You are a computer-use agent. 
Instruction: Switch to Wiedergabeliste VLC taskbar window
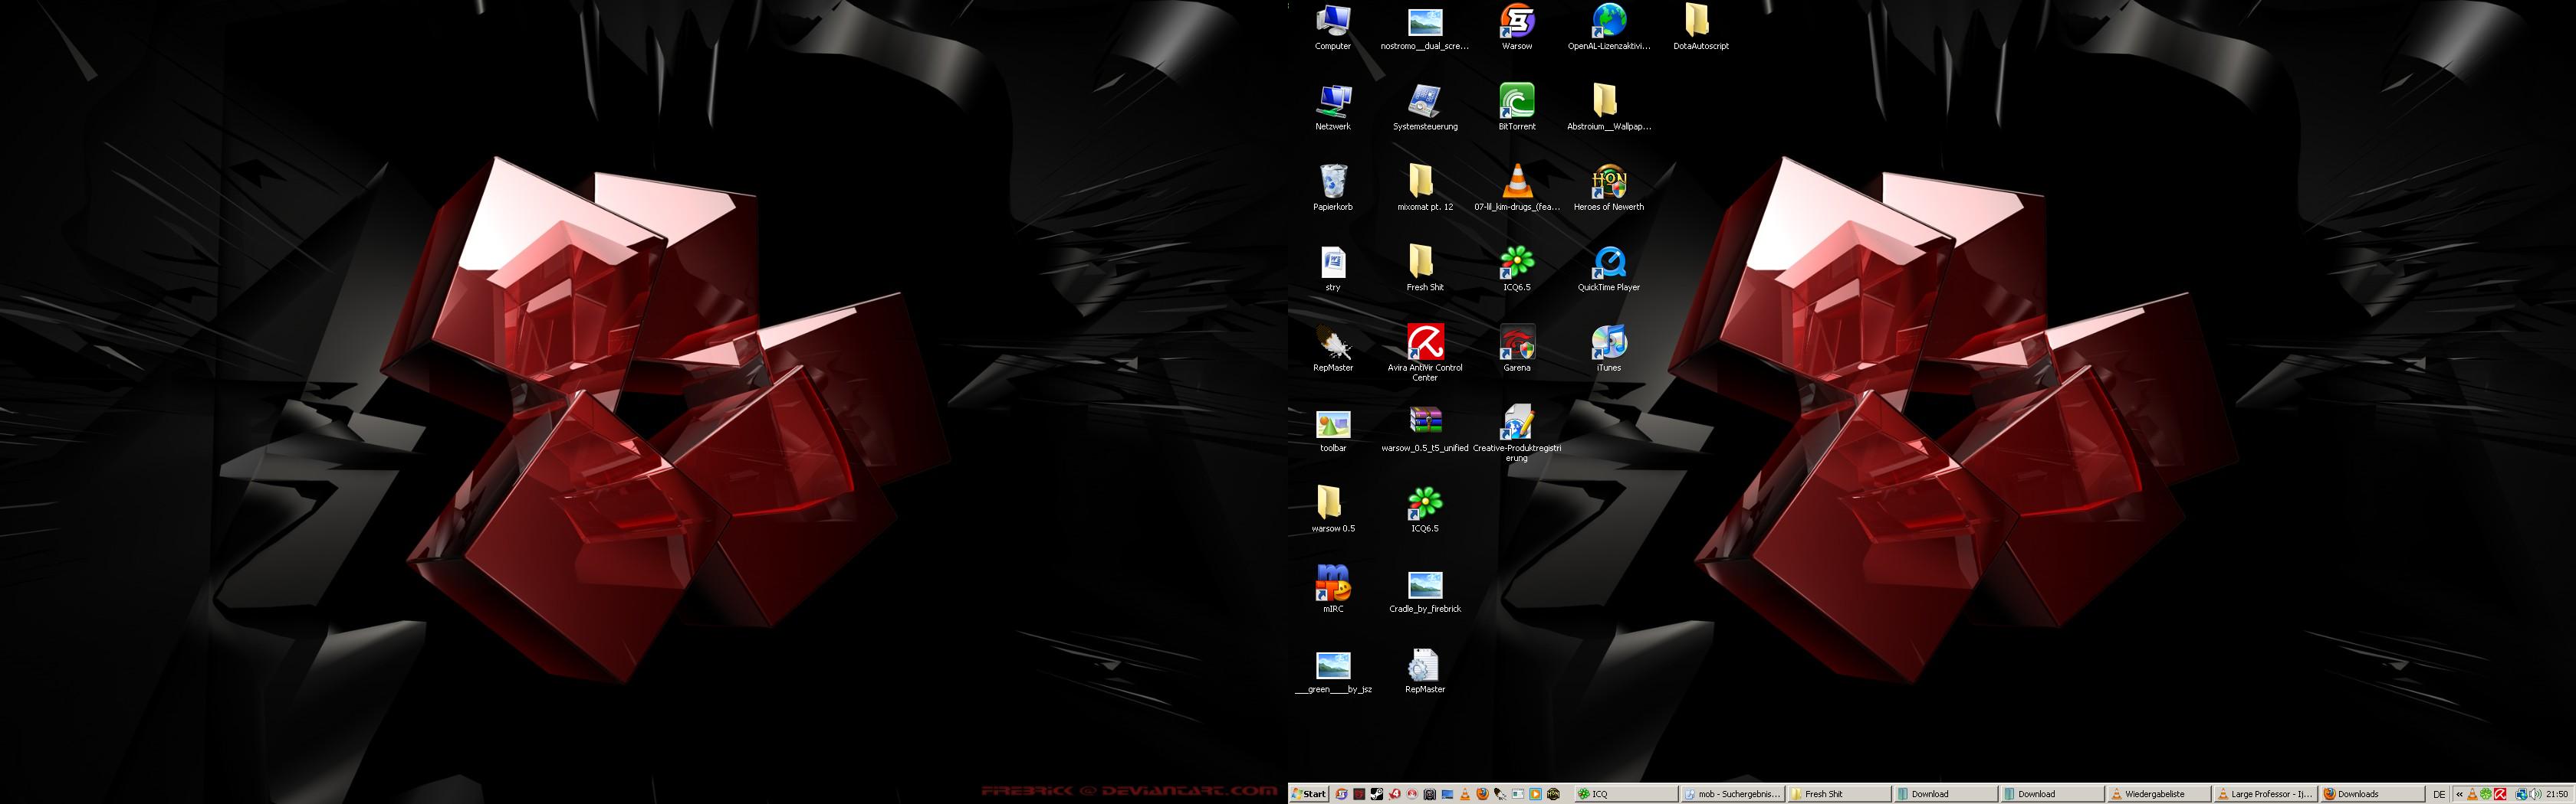(x=2158, y=794)
